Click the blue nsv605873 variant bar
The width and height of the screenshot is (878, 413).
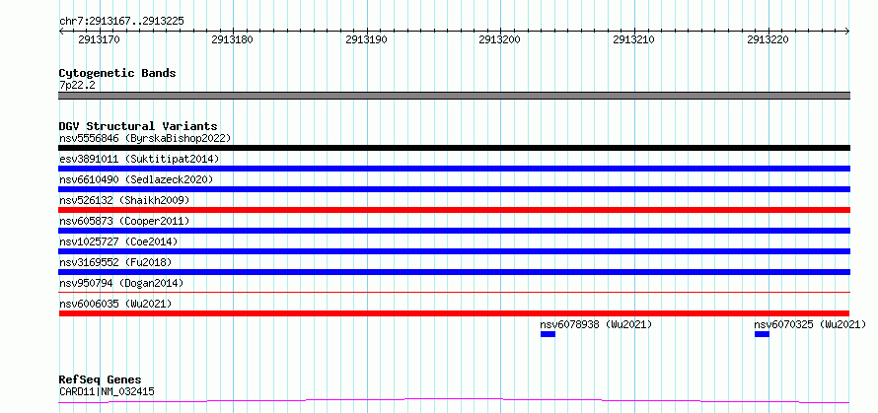454,231
